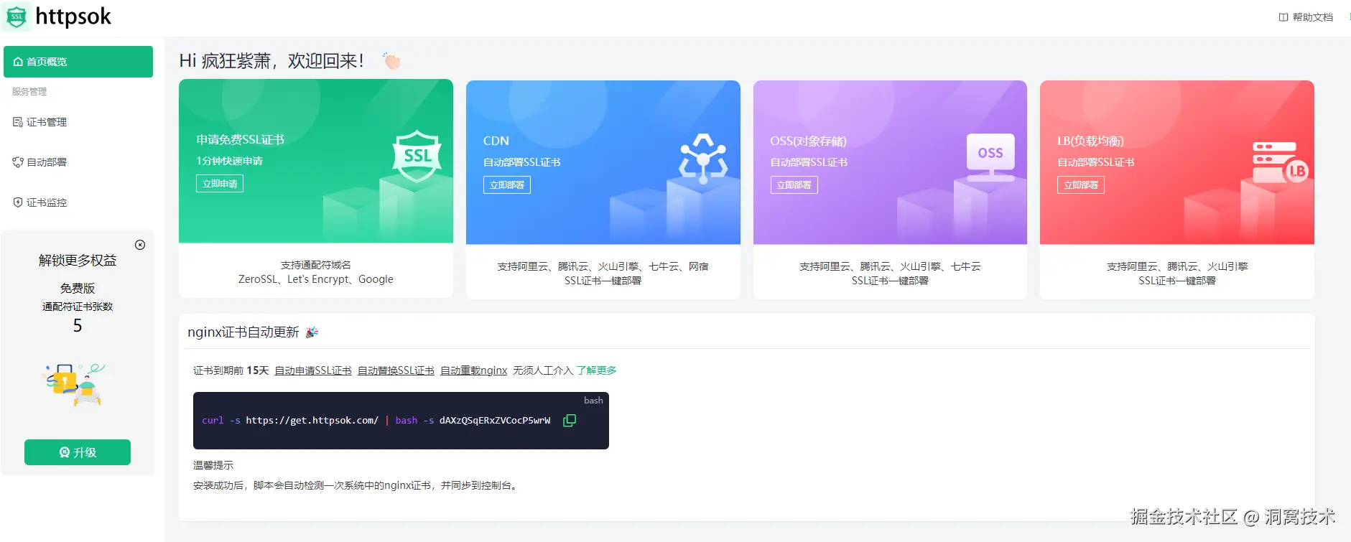The width and height of the screenshot is (1351, 542).
Task: Open the 了解更多 link
Action: 596,370
